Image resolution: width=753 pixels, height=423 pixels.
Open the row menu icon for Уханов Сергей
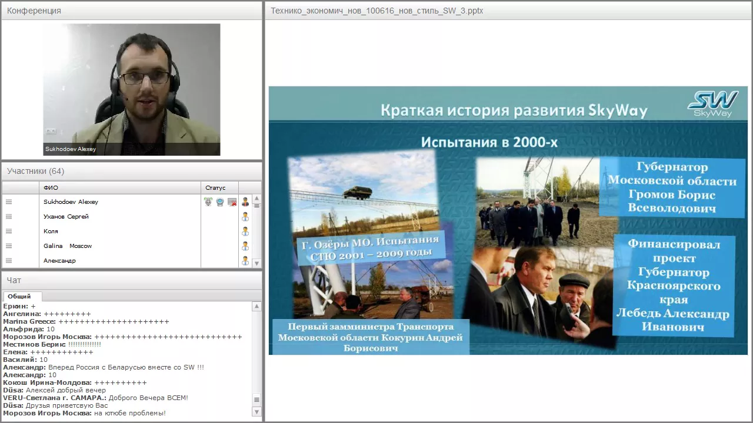tap(9, 217)
